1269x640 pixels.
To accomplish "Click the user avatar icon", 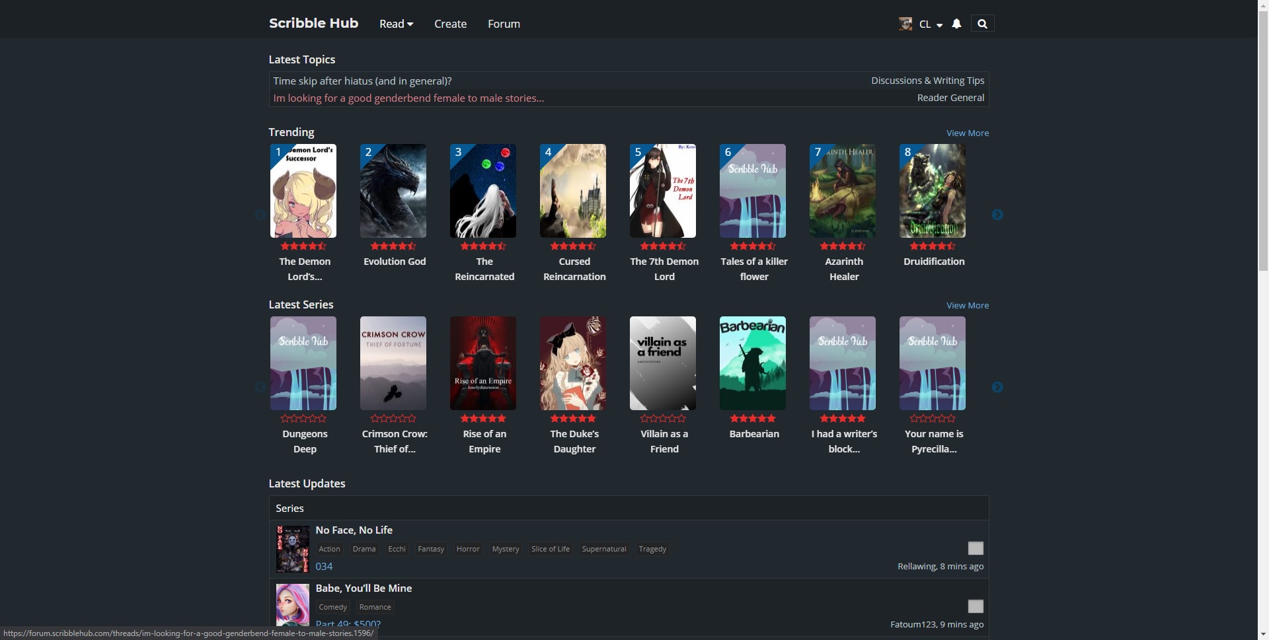I will tap(905, 24).
